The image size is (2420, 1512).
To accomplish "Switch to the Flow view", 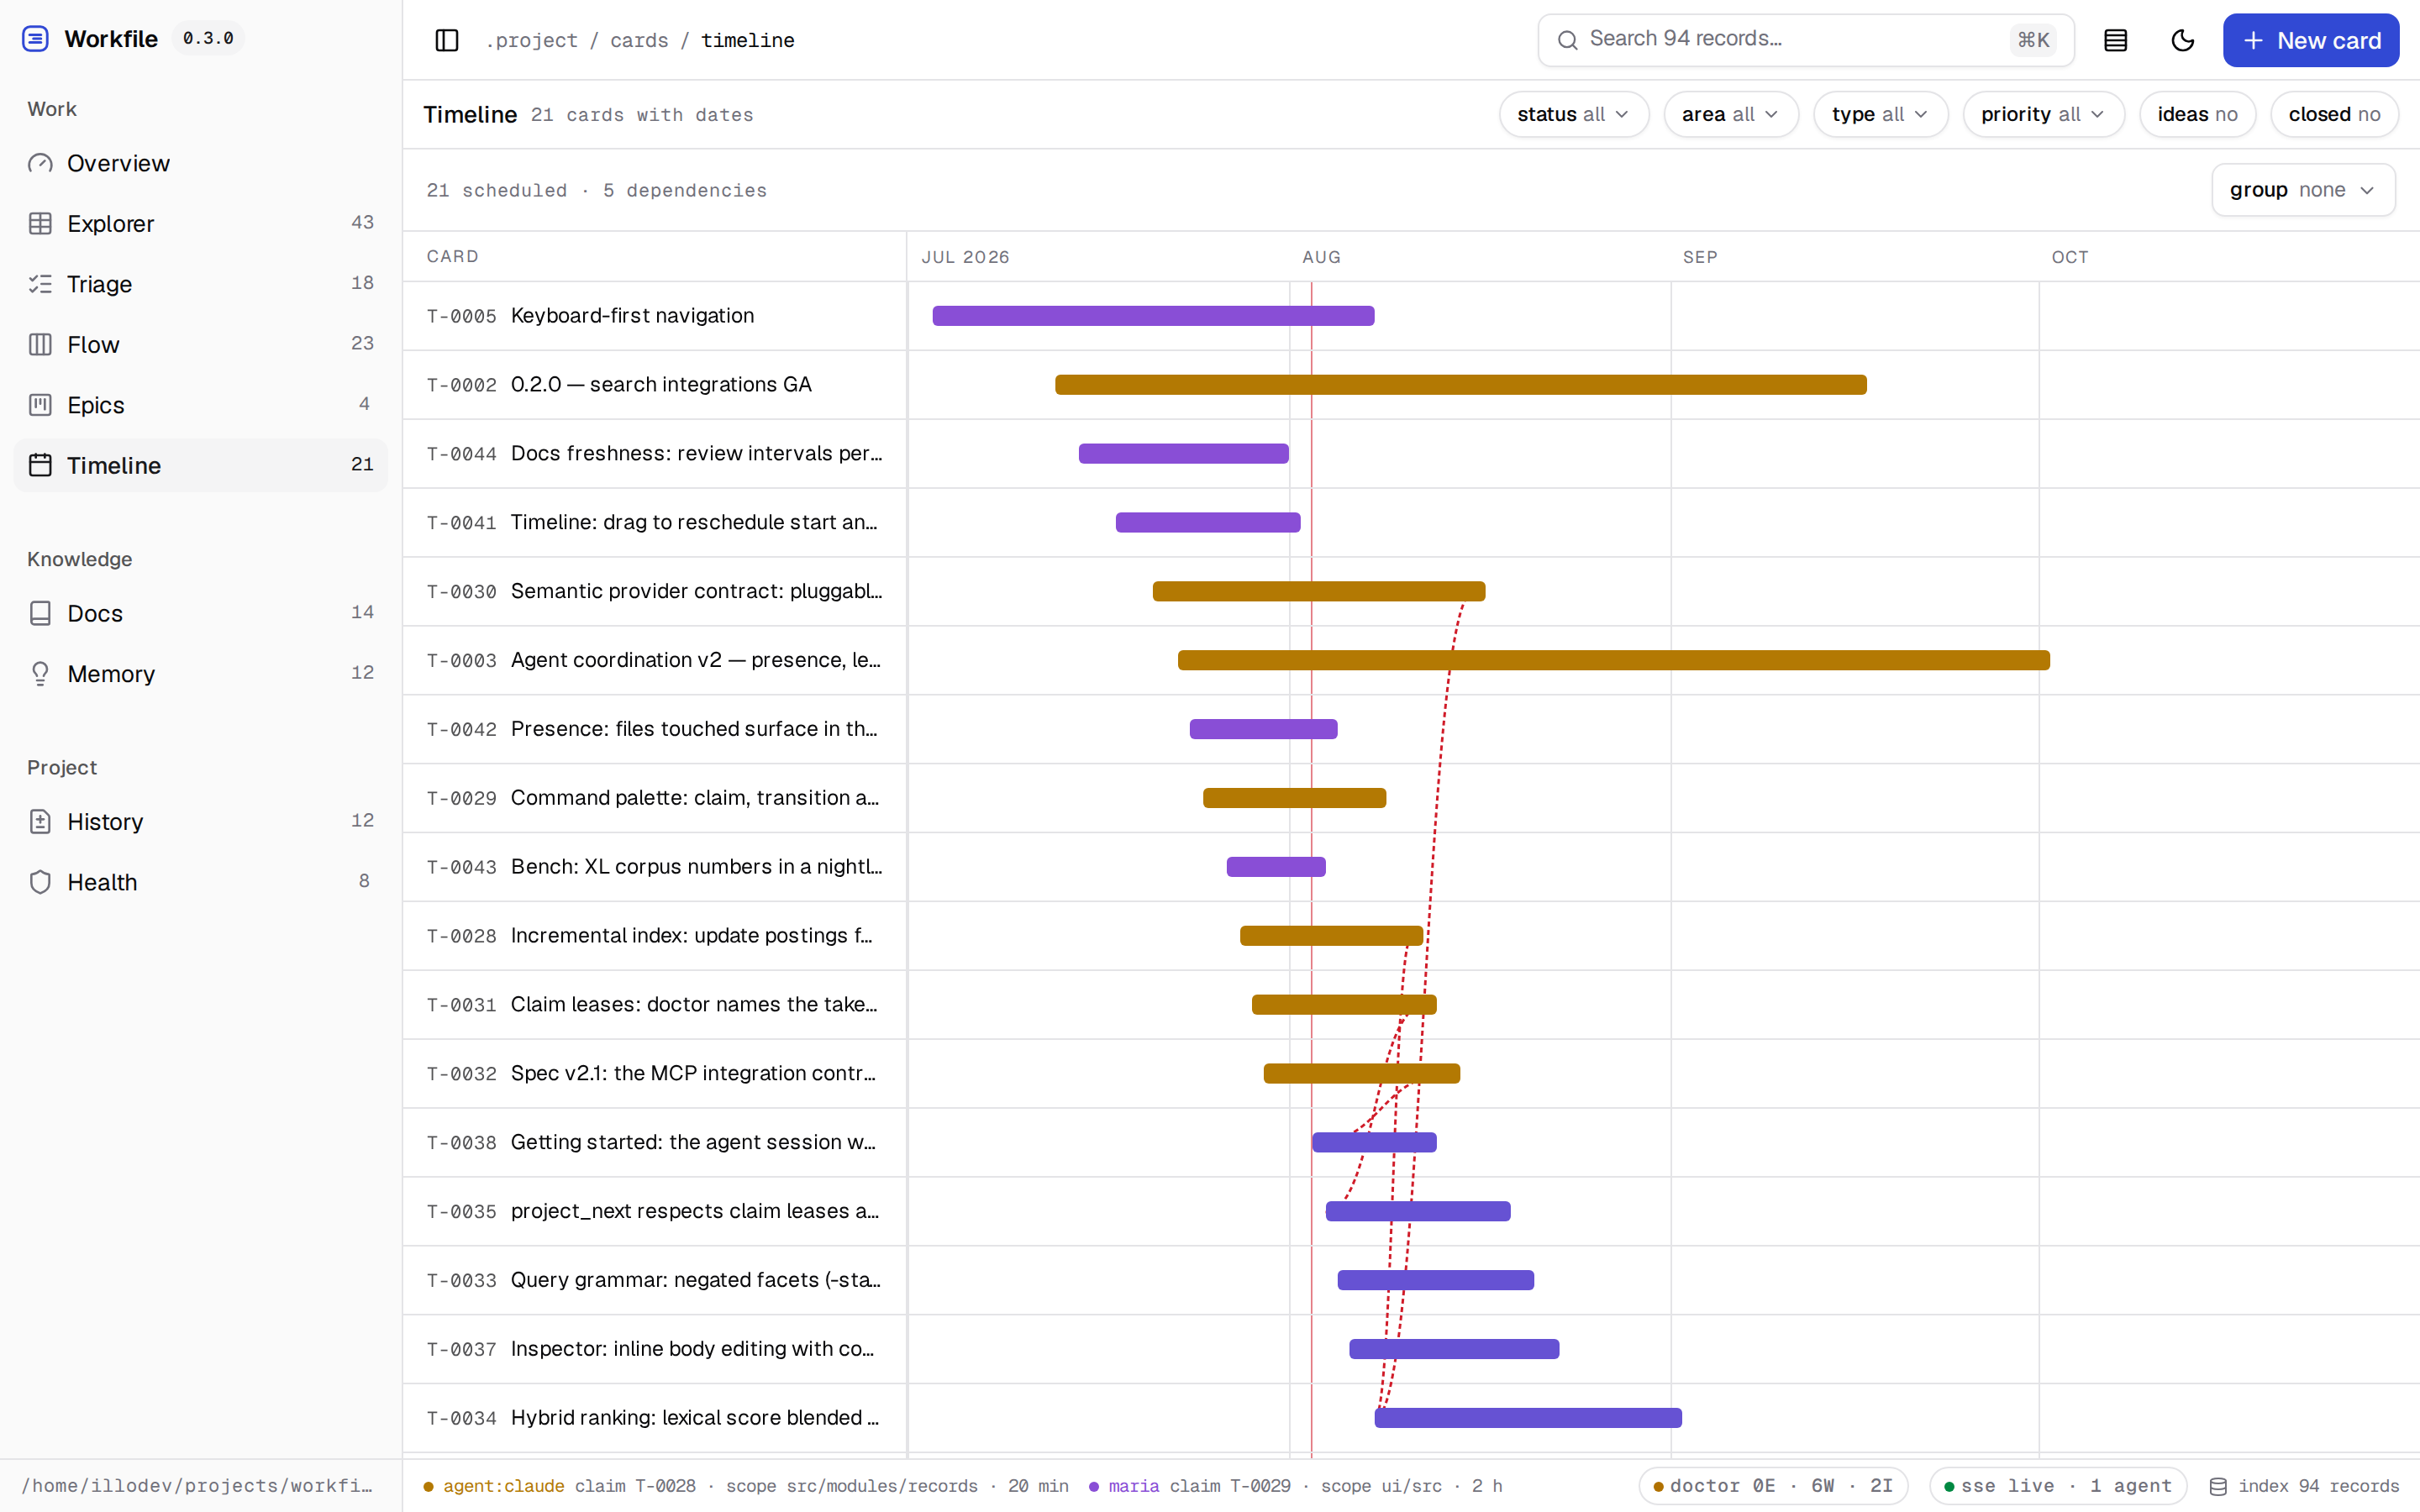I will click(x=200, y=345).
